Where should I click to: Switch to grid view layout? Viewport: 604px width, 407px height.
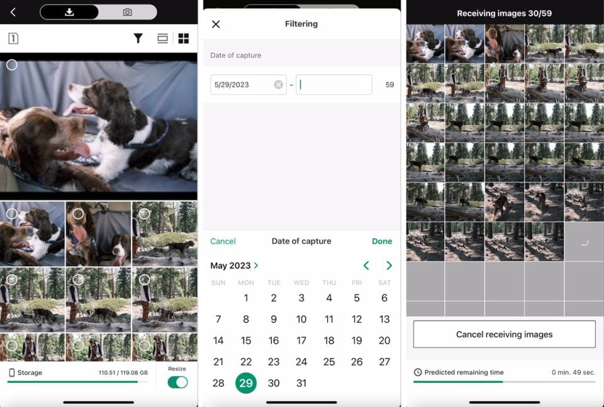pos(183,38)
